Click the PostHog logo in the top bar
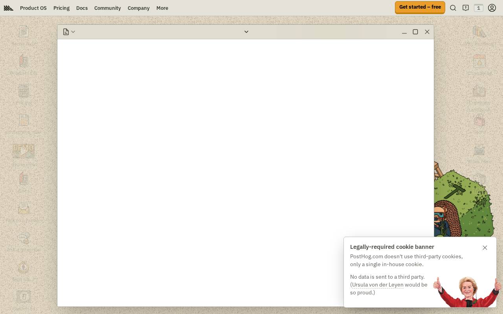The width and height of the screenshot is (503, 314). (9, 8)
